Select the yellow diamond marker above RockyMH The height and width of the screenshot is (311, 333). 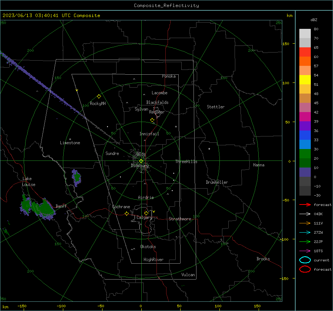[x=99, y=97]
